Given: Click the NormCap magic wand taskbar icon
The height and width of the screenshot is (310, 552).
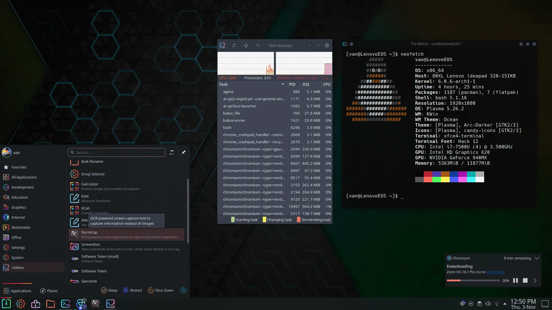Looking at the screenshot, I should (95, 304).
